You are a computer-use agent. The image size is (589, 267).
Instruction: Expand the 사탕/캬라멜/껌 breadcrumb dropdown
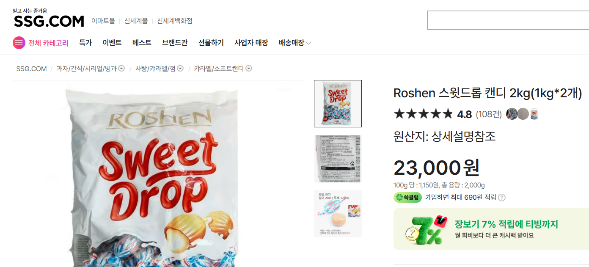180,69
